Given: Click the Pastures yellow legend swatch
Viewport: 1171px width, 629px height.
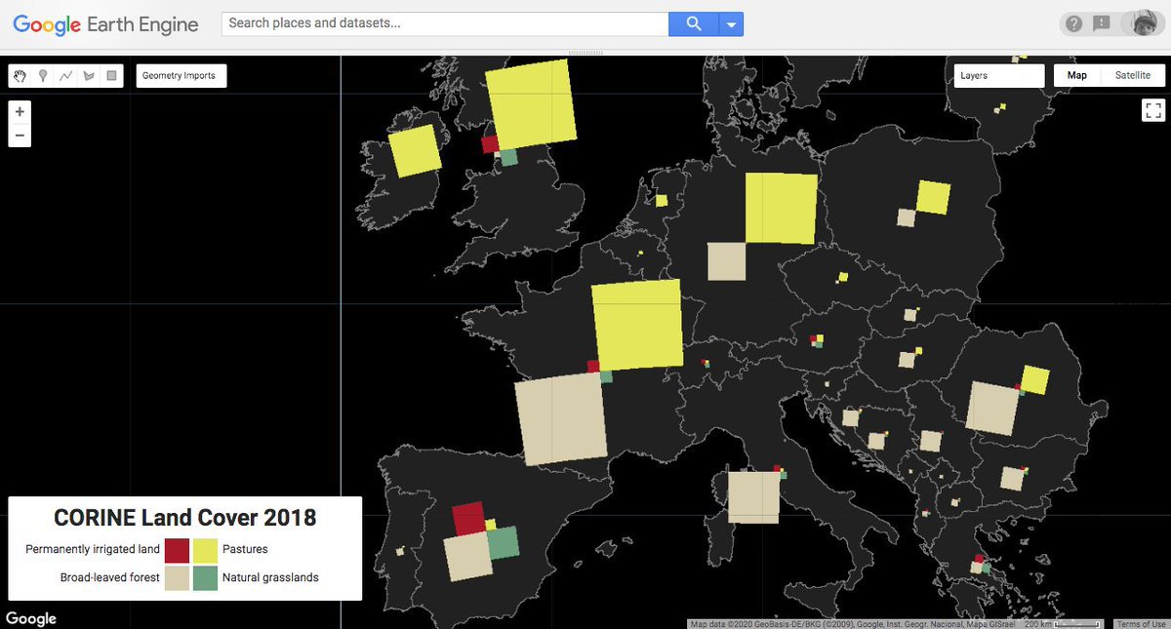Looking at the screenshot, I should (205, 550).
